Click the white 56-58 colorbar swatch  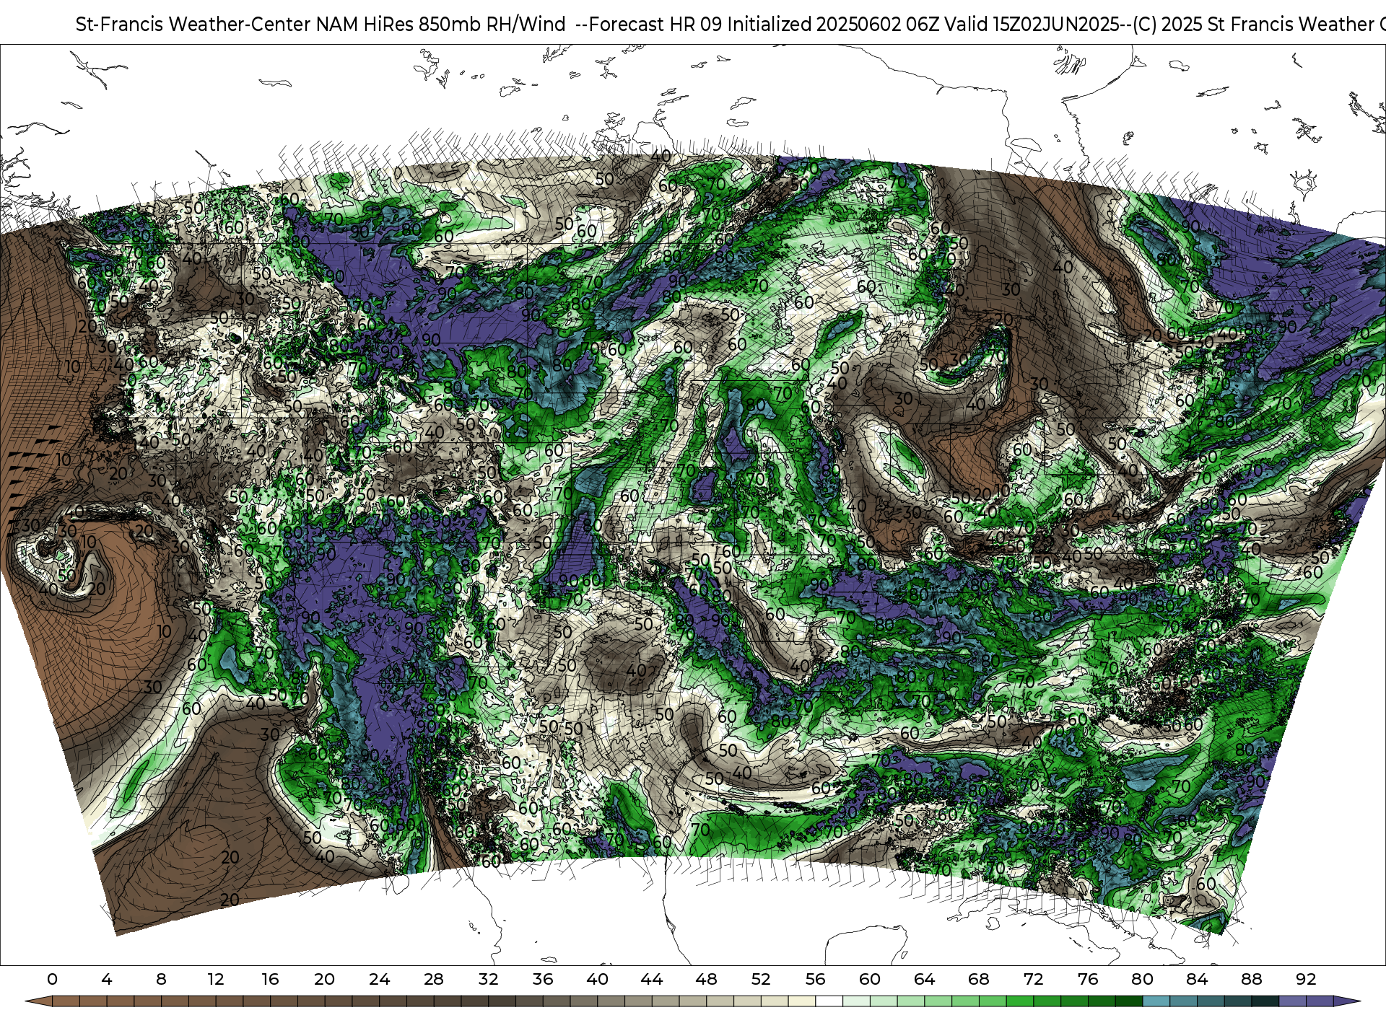[x=829, y=1001]
